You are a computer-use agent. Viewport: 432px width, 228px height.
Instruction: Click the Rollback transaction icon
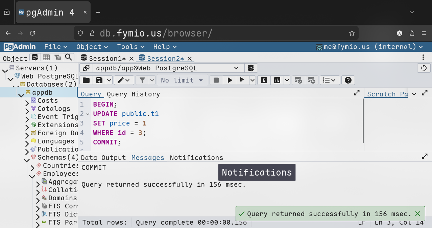[x=311, y=80]
